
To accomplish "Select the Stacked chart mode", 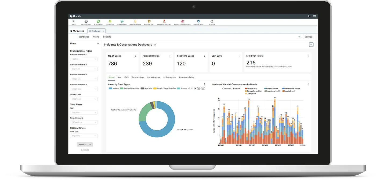I will pos(237,88).
